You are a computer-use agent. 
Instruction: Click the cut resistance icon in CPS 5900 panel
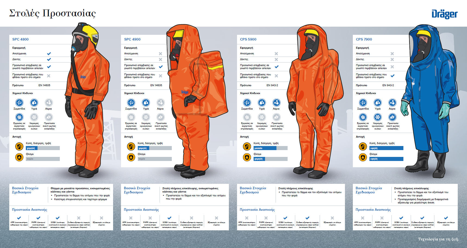pyautogui.click(x=247, y=147)
